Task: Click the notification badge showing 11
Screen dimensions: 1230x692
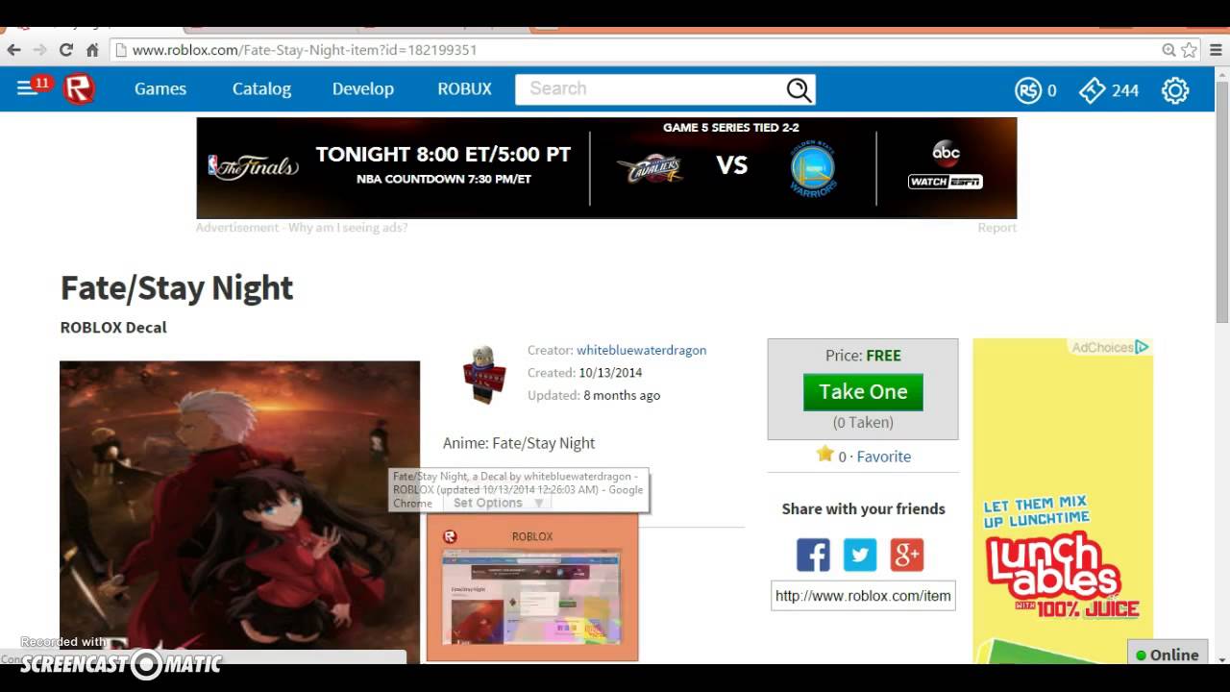Action: coord(41,84)
